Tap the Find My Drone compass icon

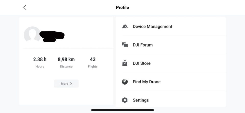(125, 82)
